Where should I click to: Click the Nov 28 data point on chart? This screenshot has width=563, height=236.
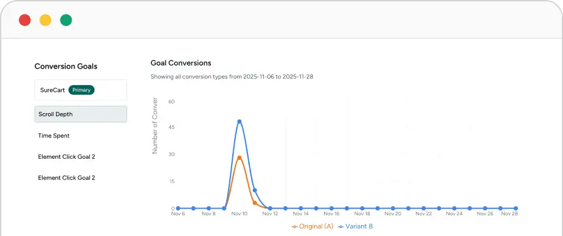516,209
